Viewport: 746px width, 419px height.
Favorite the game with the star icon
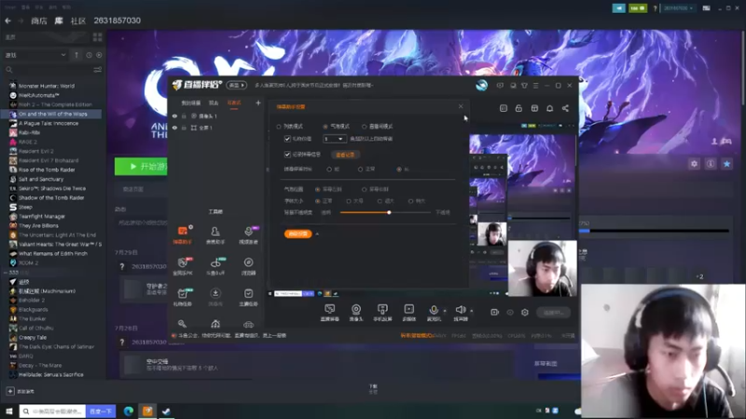click(726, 164)
